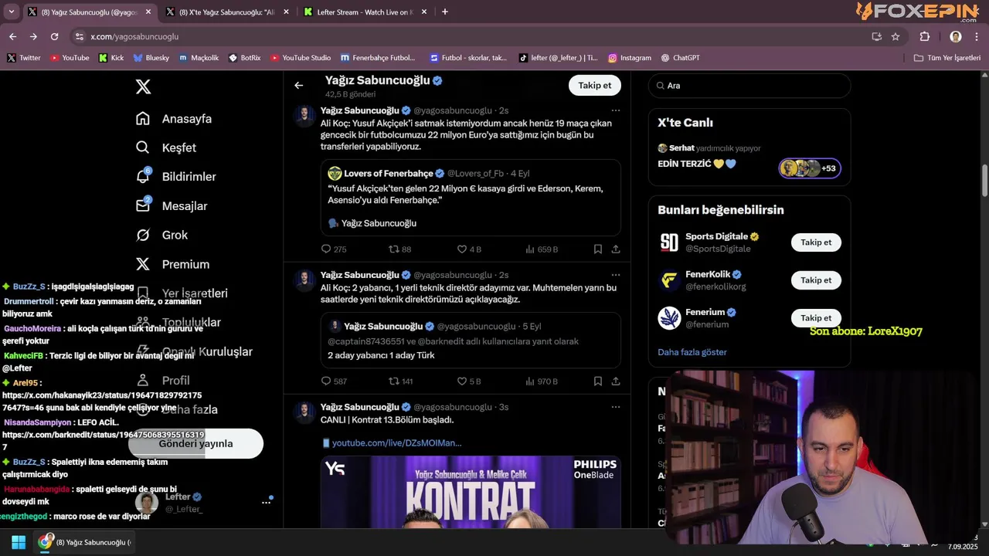This screenshot has height=556, width=989.
Task: Open YouTube Studio bookmark
Action: pos(301,58)
